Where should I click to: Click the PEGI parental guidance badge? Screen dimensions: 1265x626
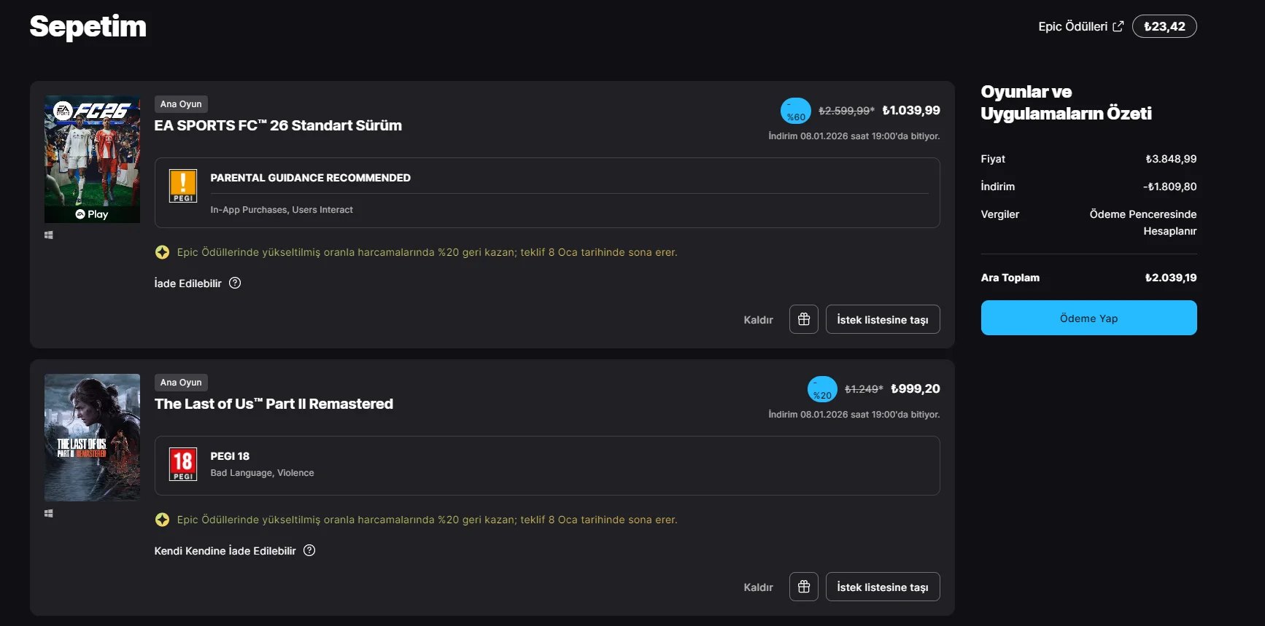coord(183,186)
